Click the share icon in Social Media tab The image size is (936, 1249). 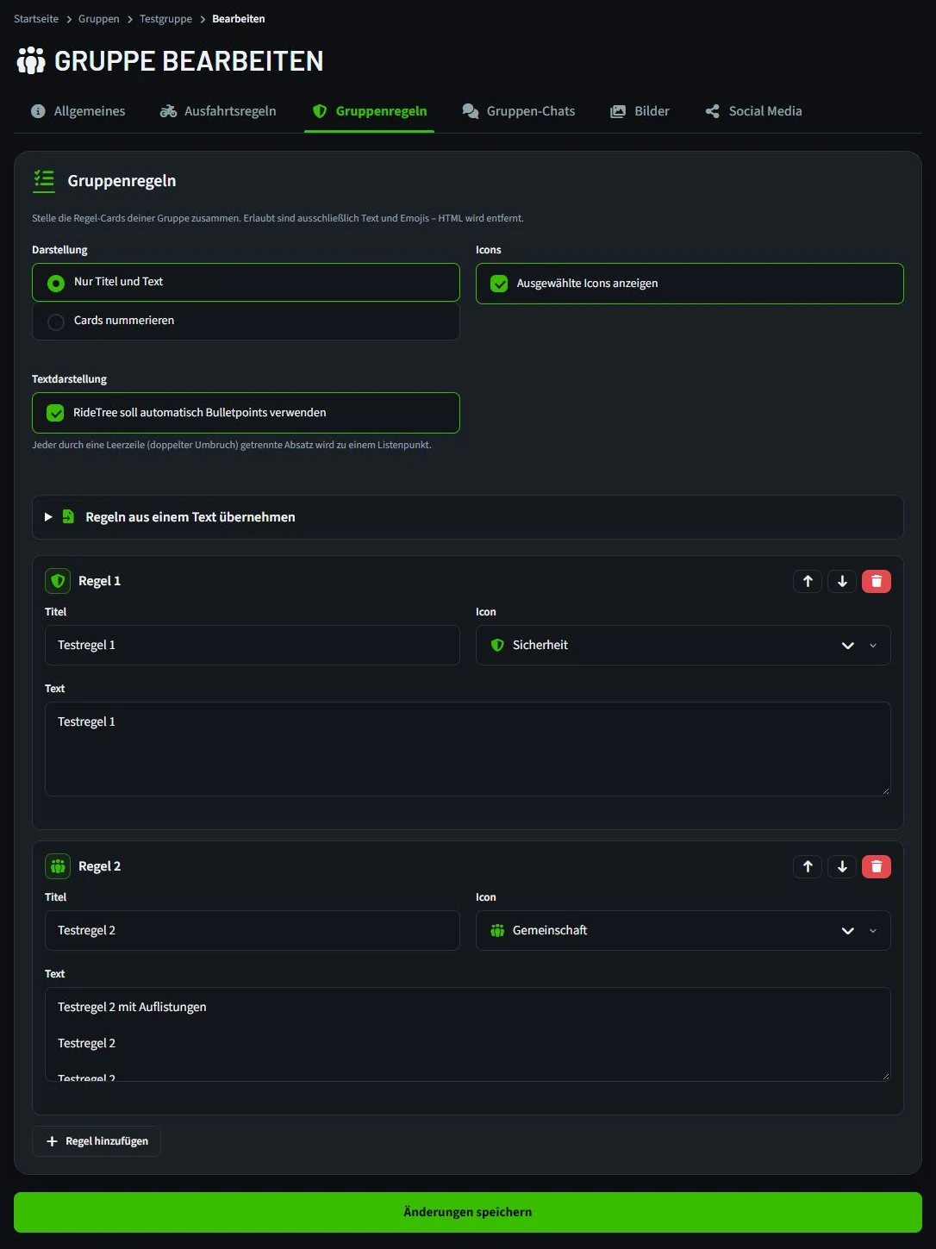coord(712,111)
